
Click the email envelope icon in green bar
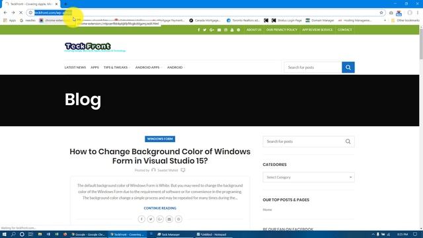pyautogui.click(x=219, y=30)
